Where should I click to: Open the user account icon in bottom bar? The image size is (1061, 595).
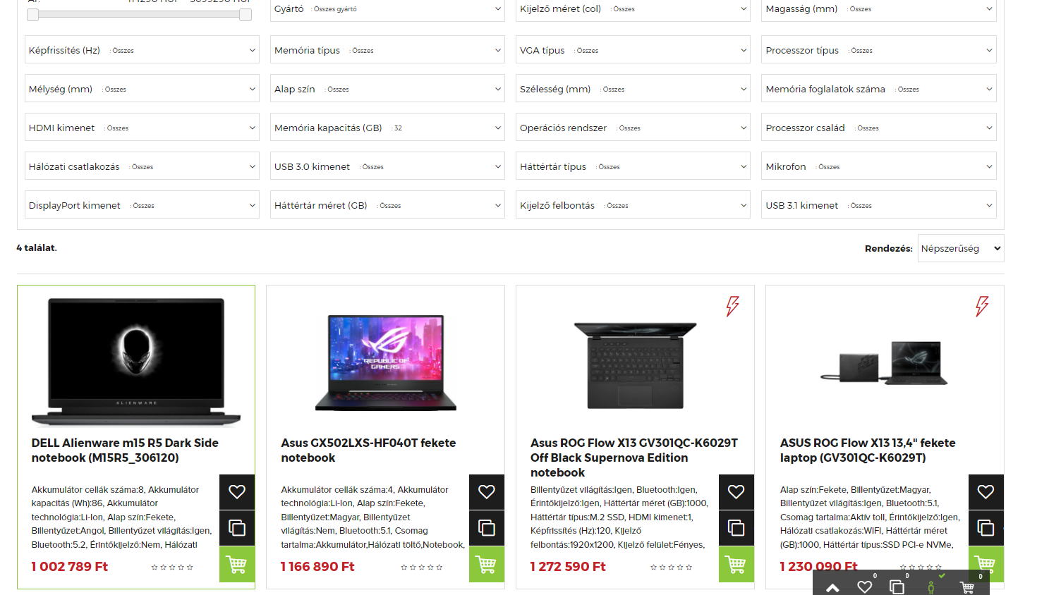931,587
